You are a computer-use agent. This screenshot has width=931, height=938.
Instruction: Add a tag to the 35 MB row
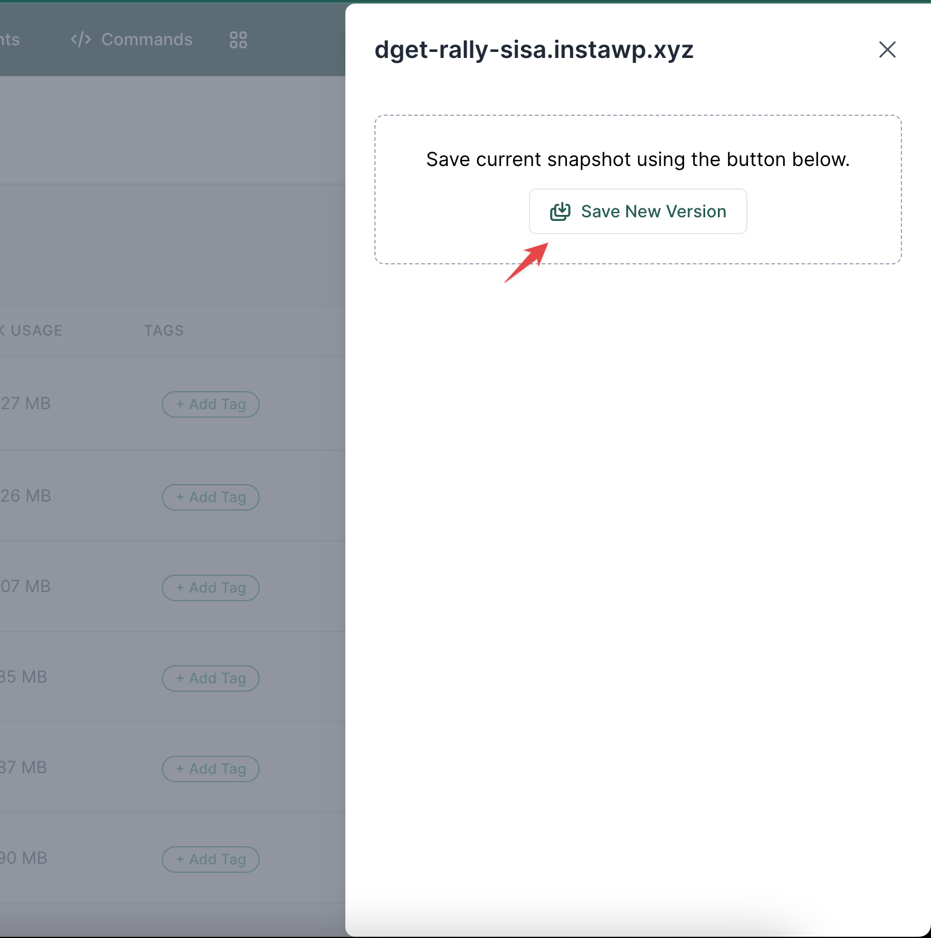211,678
